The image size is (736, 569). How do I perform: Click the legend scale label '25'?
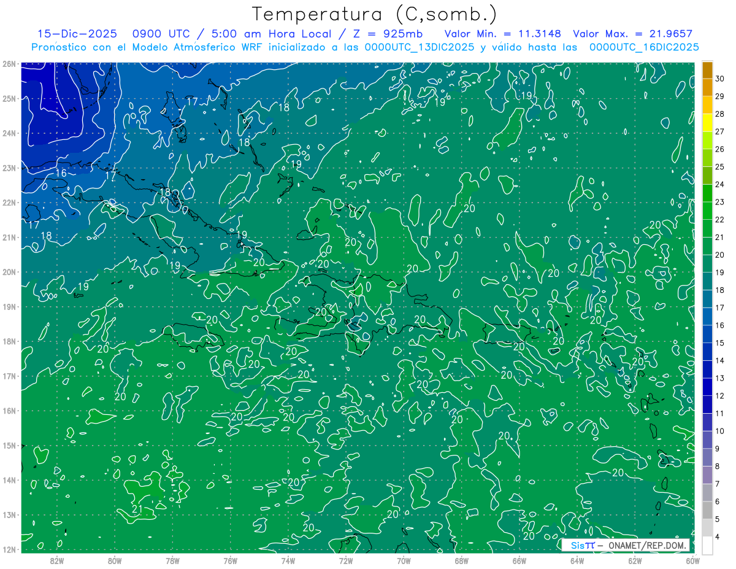click(720, 166)
